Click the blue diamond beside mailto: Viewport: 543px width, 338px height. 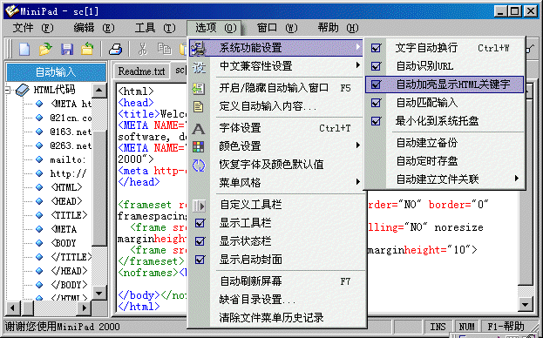point(39,159)
